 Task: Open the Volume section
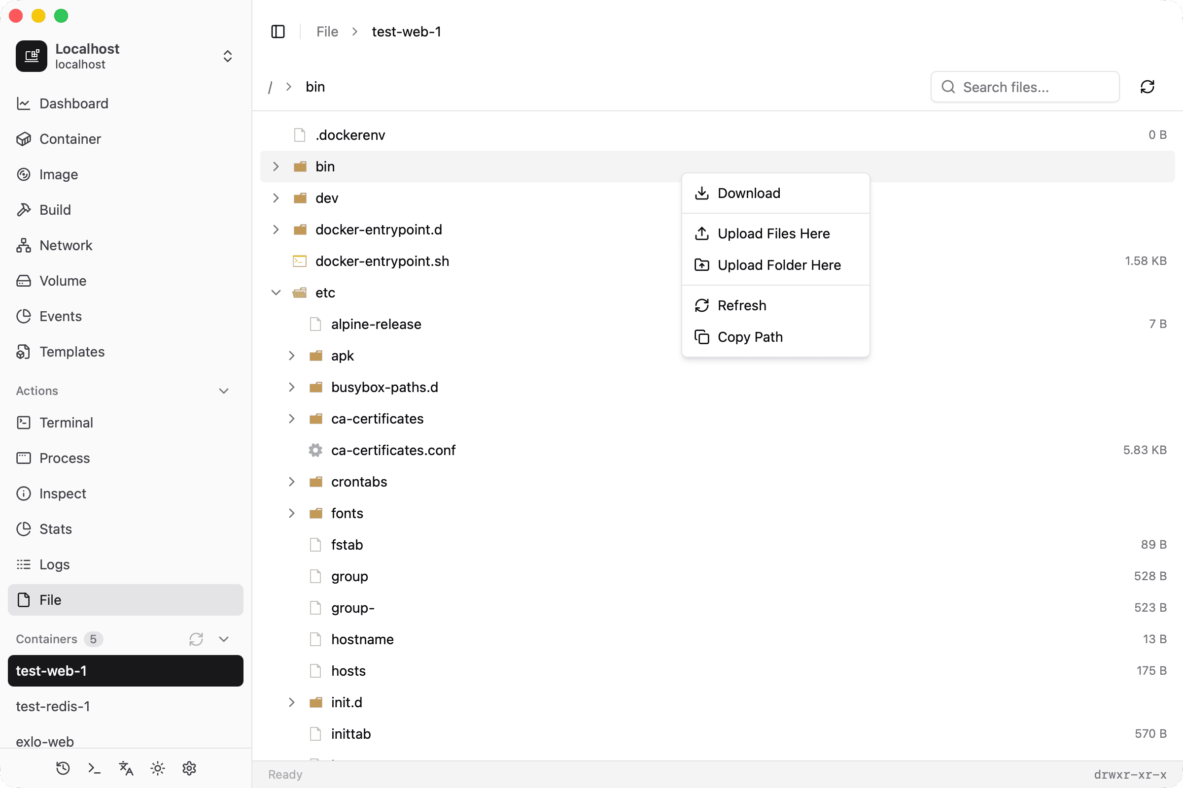(x=63, y=280)
